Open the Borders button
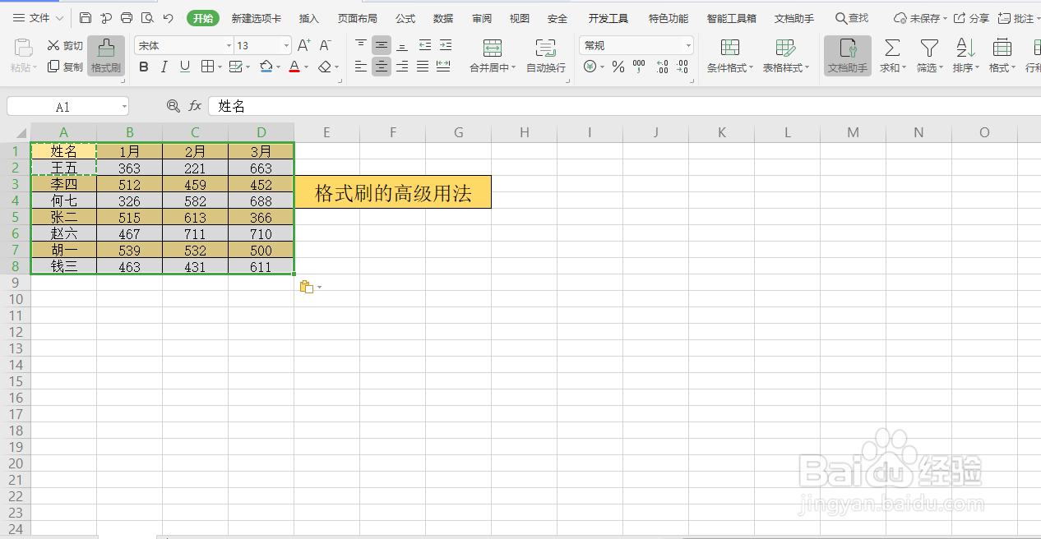 [208, 67]
